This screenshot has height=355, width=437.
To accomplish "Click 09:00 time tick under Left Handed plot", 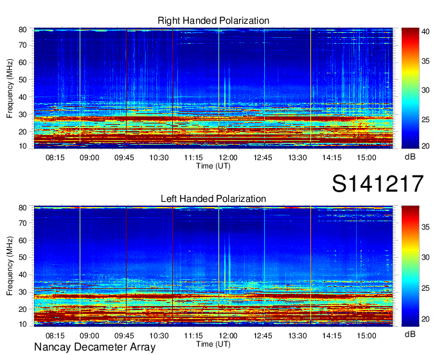I will tap(89, 336).
